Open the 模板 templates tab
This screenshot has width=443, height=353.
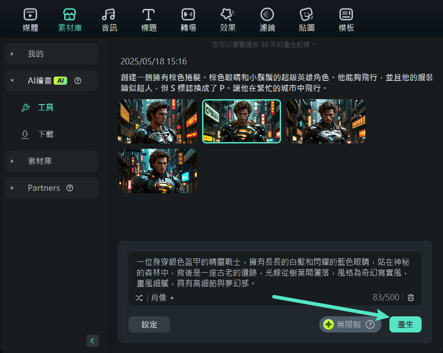(x=346, y=20)
